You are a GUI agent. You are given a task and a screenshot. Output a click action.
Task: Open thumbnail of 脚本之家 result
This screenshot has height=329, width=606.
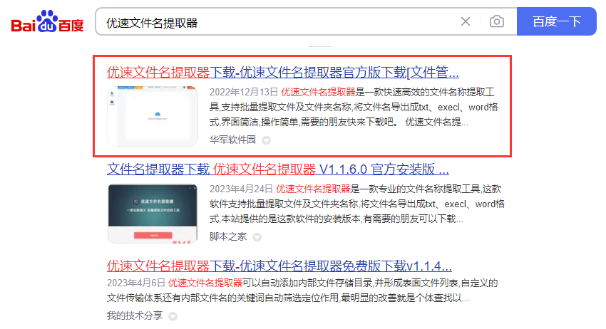pyautogui.click(x=153, y=214)
